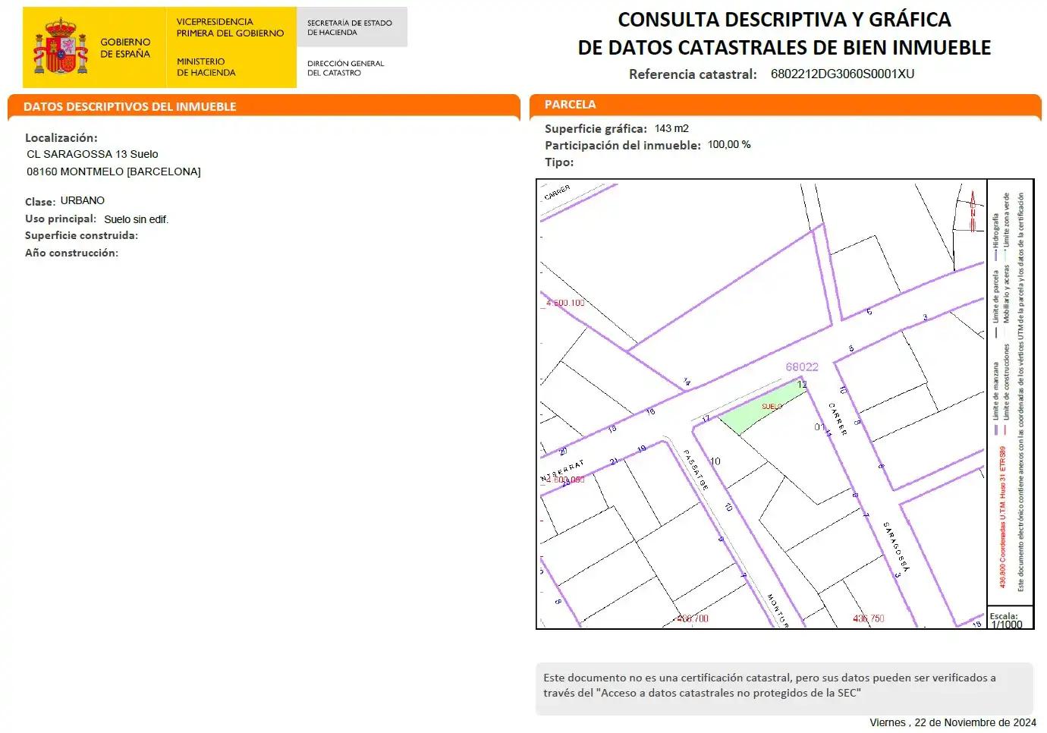
Task: Click the "Superficie construida:" label
Action: coord(82,235)
